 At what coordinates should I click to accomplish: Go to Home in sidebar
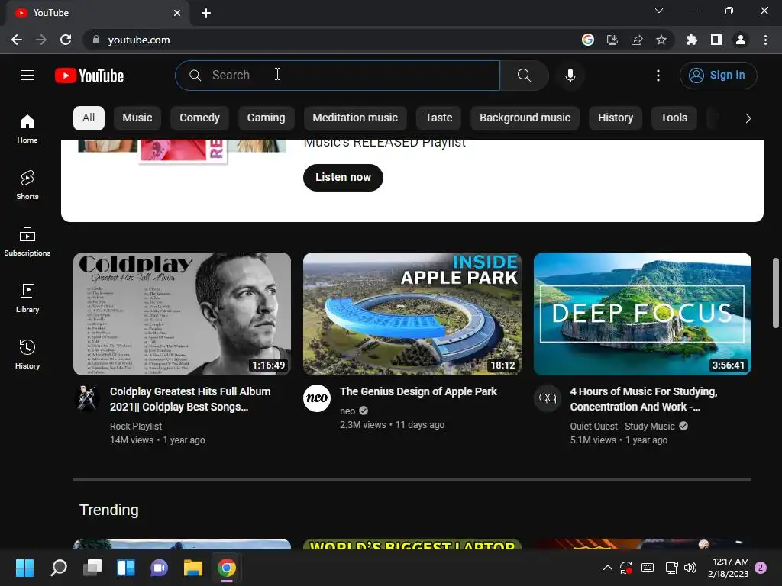27,129
